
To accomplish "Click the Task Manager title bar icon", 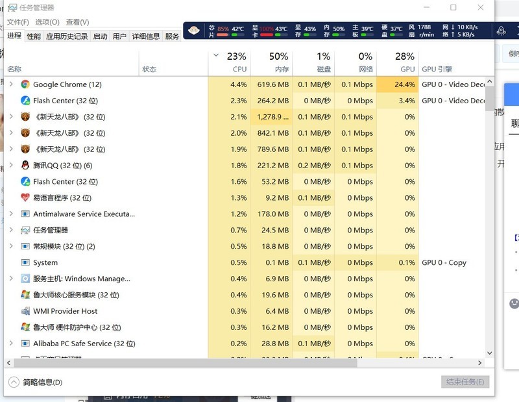I will pos(12,8).
